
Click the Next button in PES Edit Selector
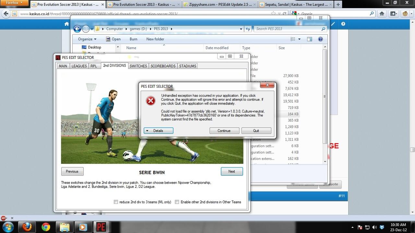point(232,172)
